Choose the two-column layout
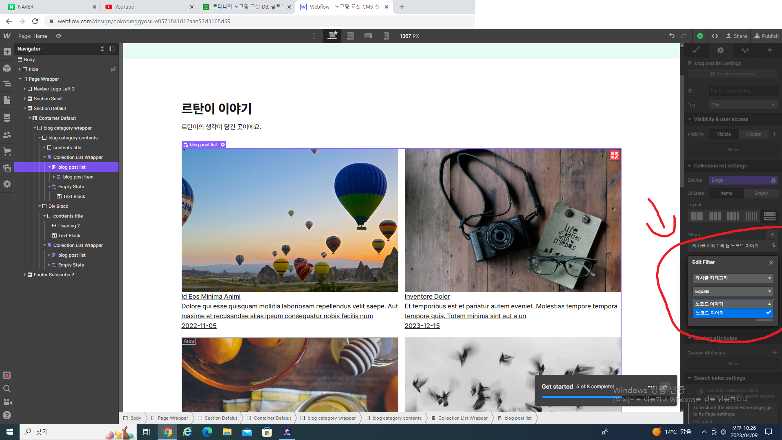 point(697,216)
